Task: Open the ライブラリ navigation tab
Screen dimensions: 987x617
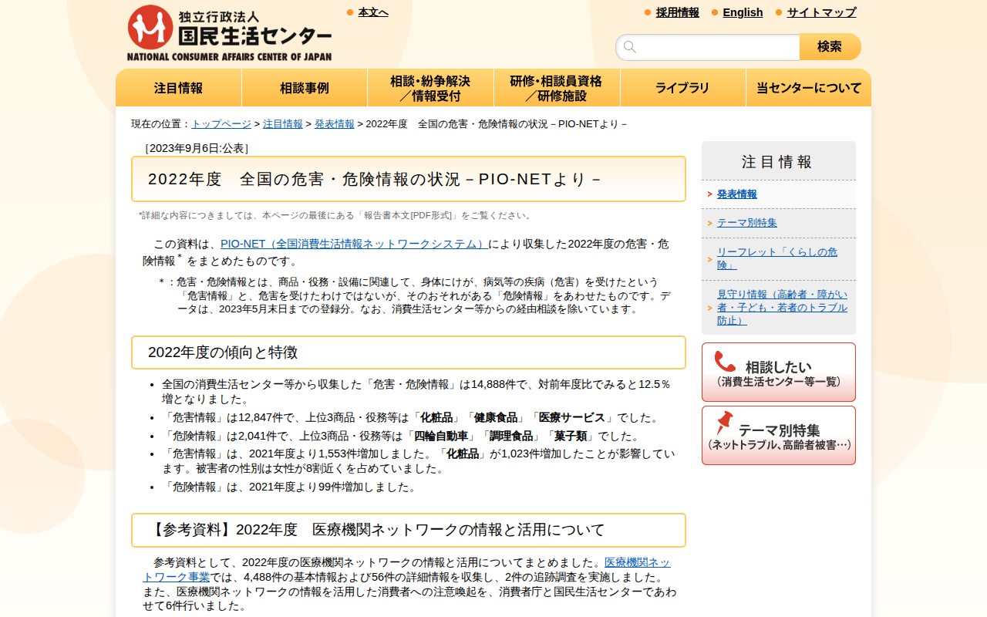Action: click(682, 88)
